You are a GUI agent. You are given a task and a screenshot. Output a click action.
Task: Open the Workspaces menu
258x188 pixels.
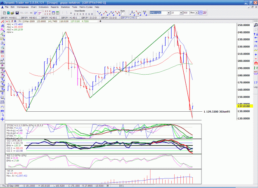(x=23, y=7)
